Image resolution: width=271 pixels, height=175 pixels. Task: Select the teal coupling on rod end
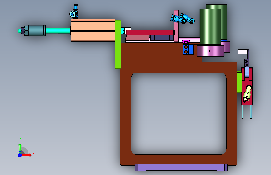[35, 31]
